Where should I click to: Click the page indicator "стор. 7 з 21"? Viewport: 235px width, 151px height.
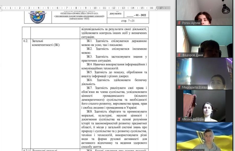click(128, 21)
